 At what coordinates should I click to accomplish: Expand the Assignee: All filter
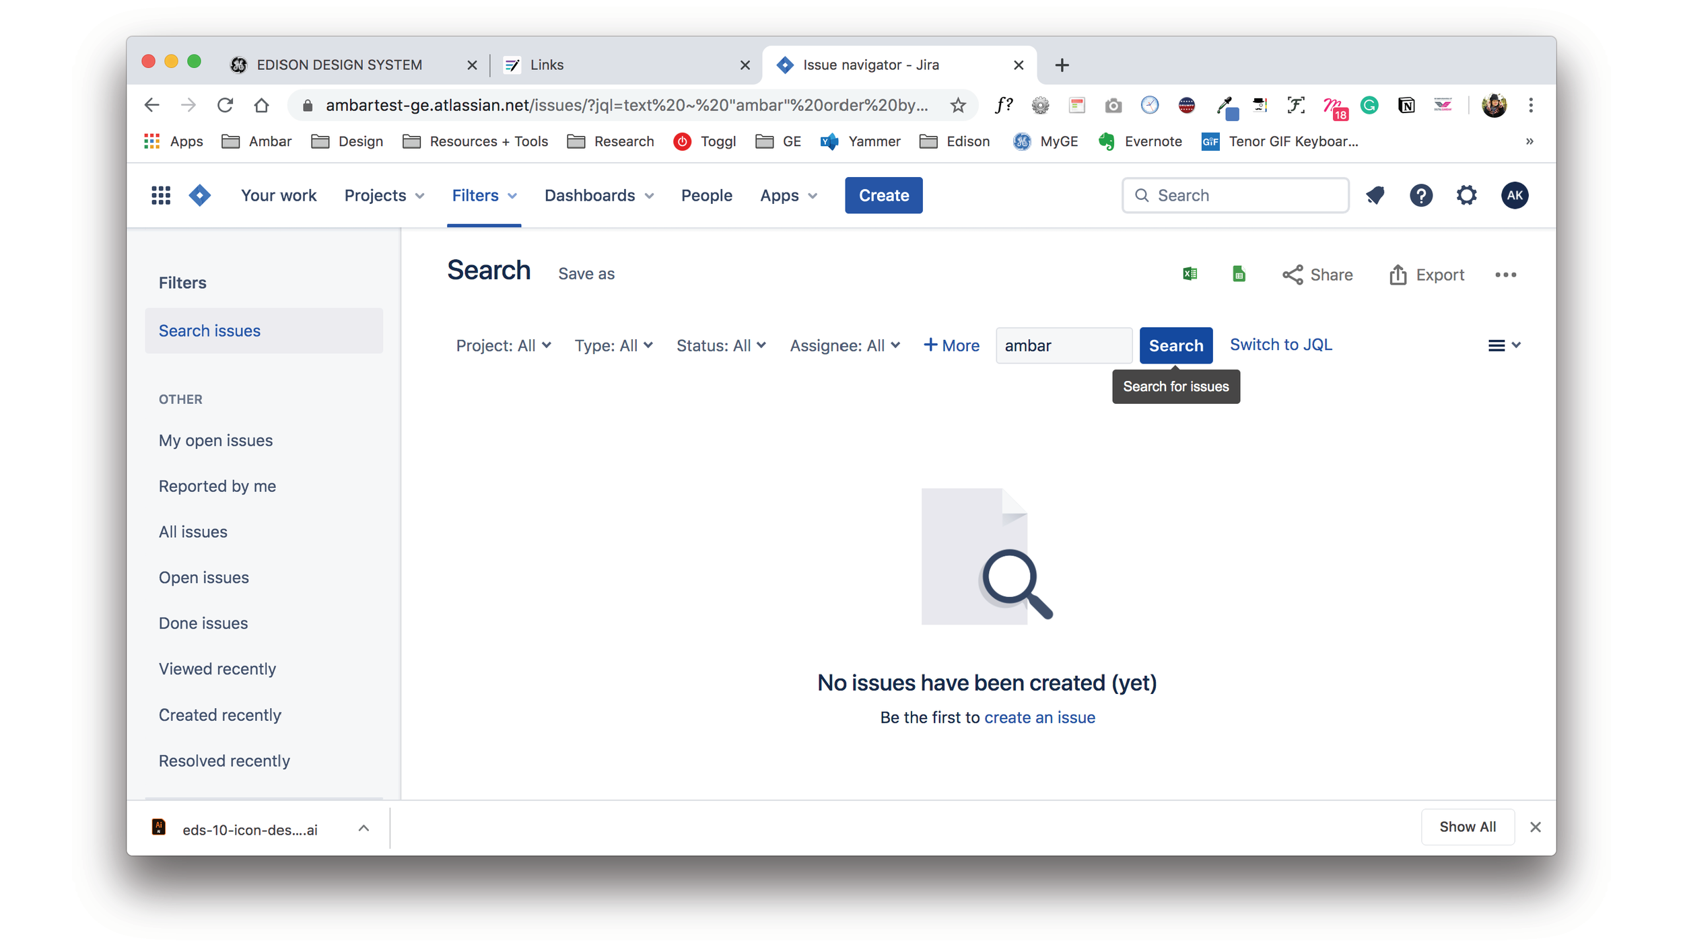[845, 345]
